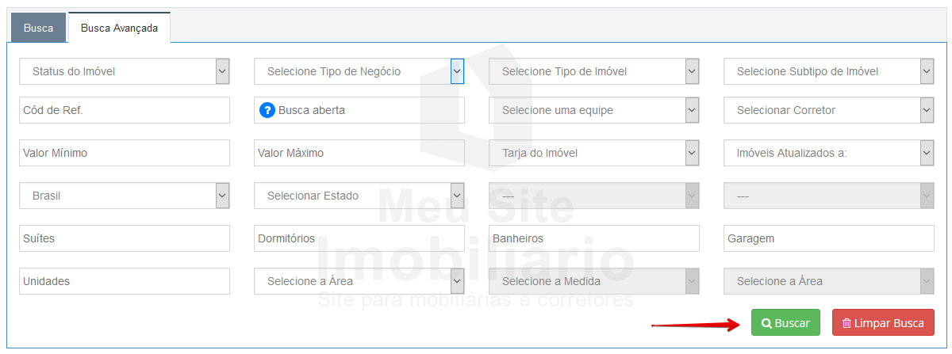The image size is (952, 354).
Task: Expand the Selecionar Corretor dropdown
Action: [828, 110]
